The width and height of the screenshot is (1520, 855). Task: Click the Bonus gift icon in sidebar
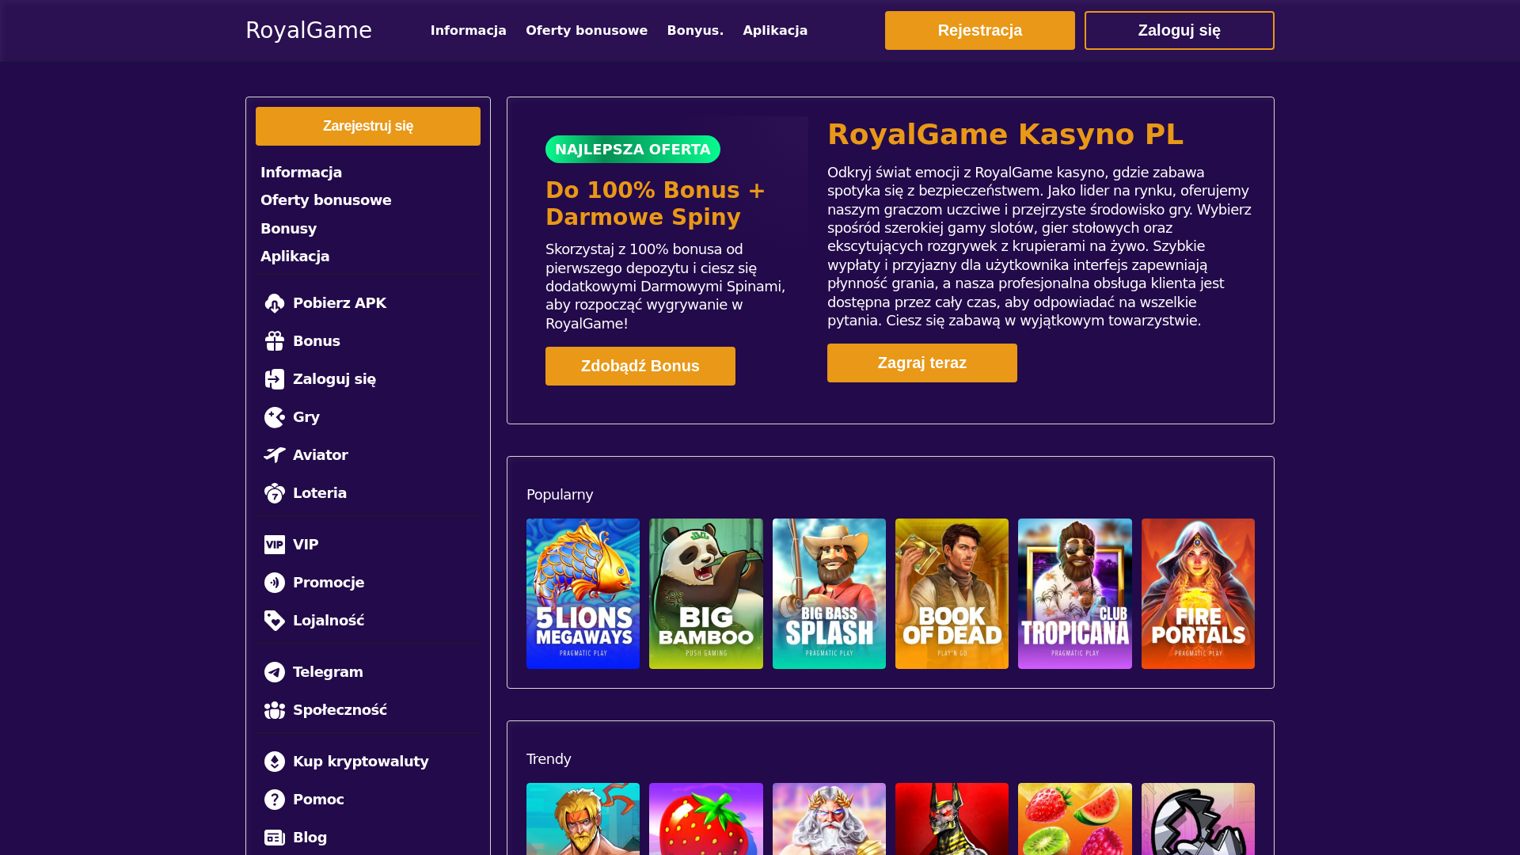(x=275, y=341)
